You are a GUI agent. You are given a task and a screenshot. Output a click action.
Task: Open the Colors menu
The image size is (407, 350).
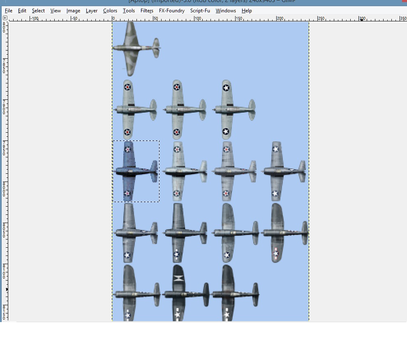[110, 11]
